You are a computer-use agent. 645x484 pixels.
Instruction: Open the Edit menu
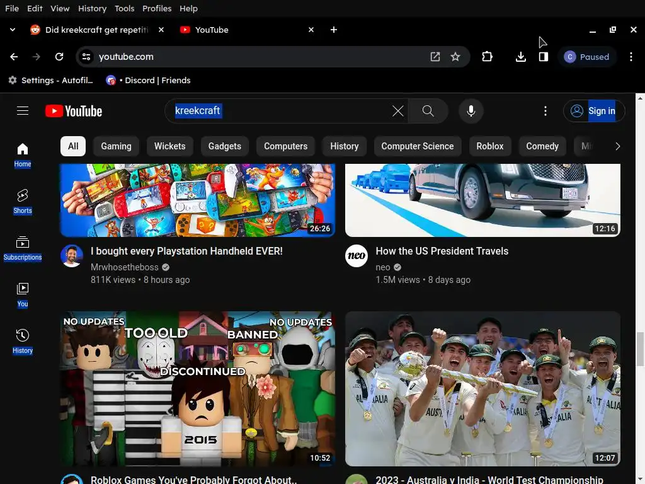(35, 8)
